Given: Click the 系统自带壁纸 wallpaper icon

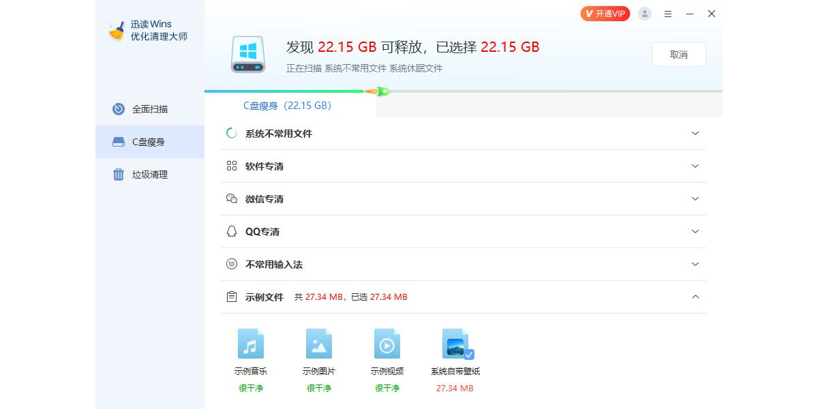Looking at the screenshot, I should tap(455, 344).
